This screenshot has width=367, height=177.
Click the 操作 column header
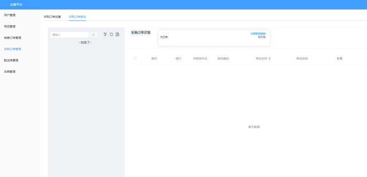pos(154,59)
